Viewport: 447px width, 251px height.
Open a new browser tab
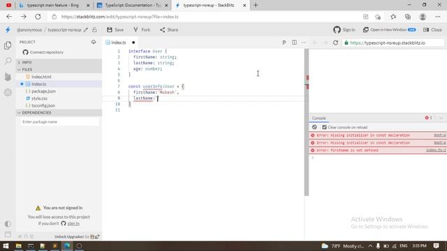click(x=256, y=5)
